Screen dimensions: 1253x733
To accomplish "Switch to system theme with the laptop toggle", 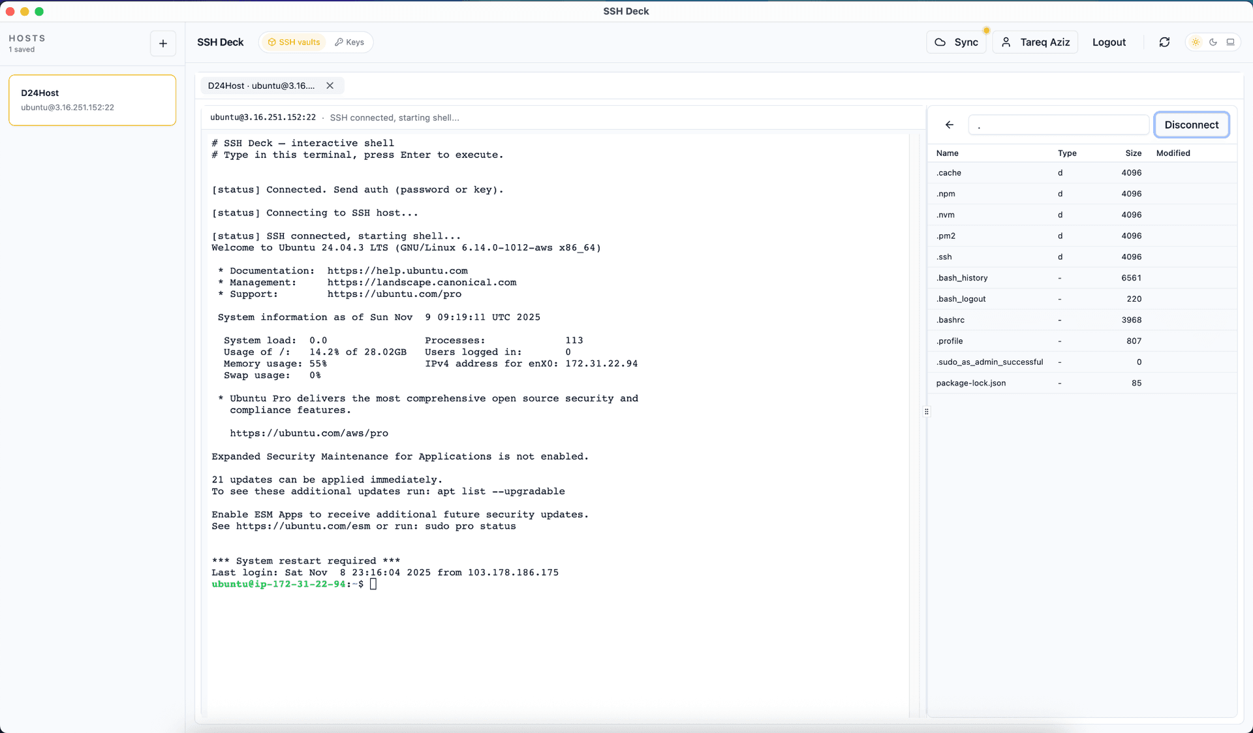I will (x=1231, y=42).
